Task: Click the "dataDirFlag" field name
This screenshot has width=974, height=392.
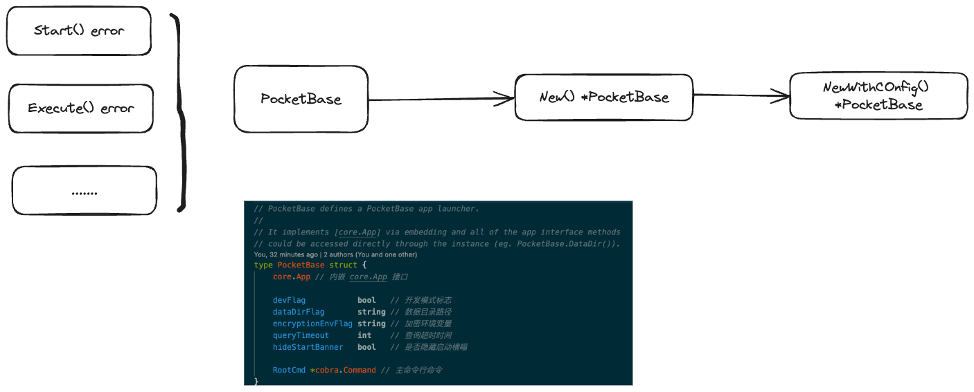Action: [299, 312]
